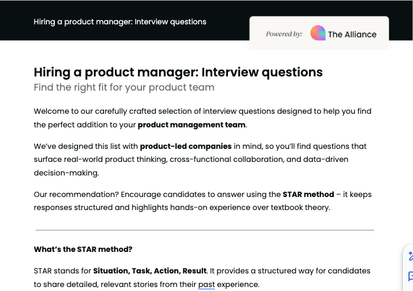The image size is (413, 291).
Task: Click the large bold main page heading
Action: tap(178, 72)
